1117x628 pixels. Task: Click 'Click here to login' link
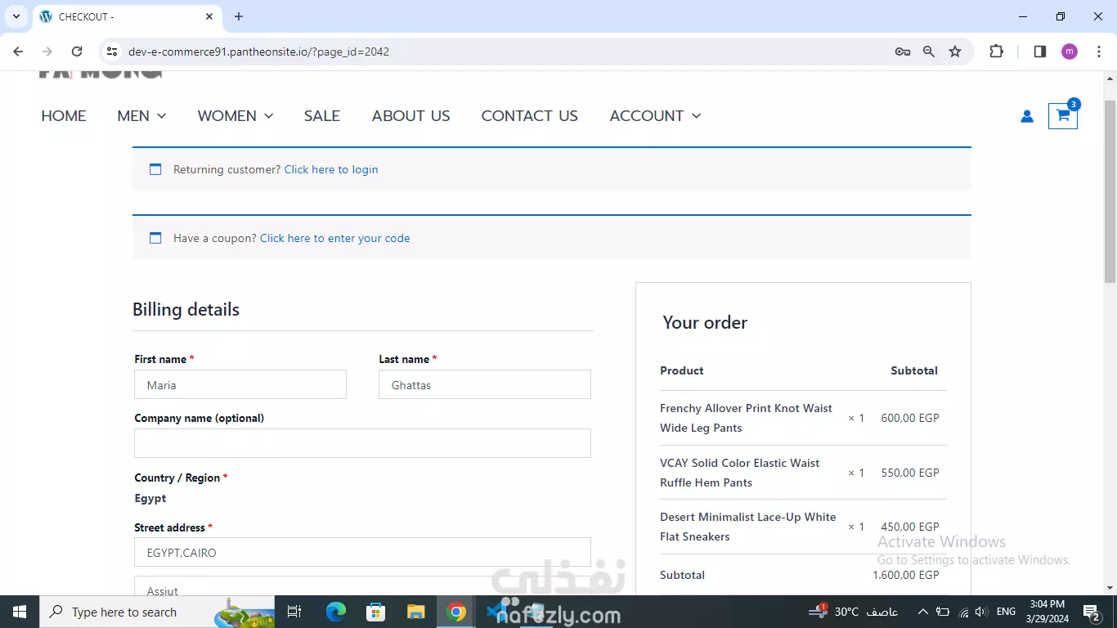tap(331, 169)
